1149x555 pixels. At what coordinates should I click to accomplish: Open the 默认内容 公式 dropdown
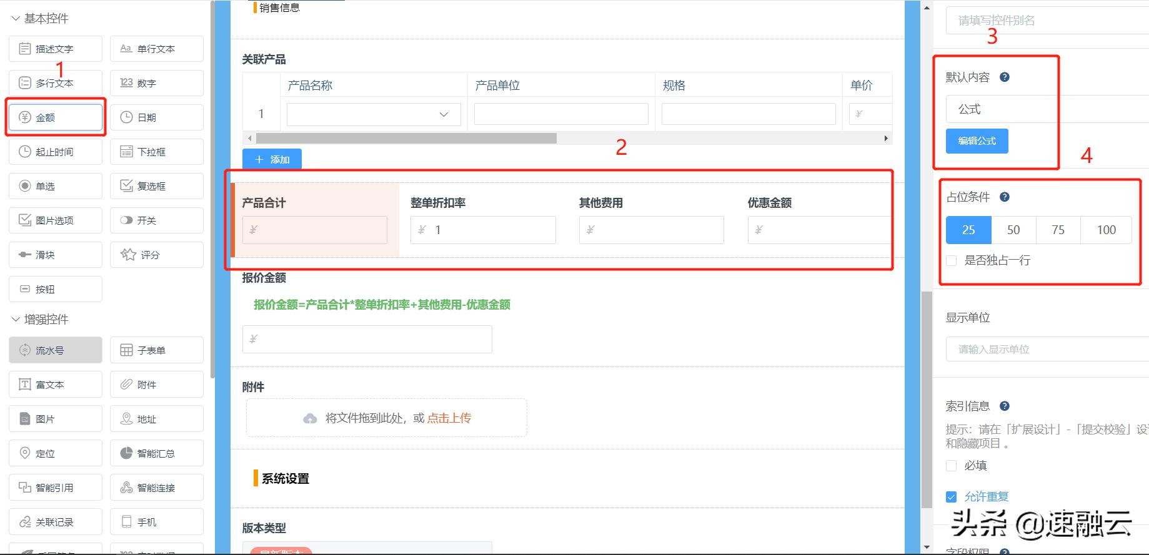point(1047,109)
